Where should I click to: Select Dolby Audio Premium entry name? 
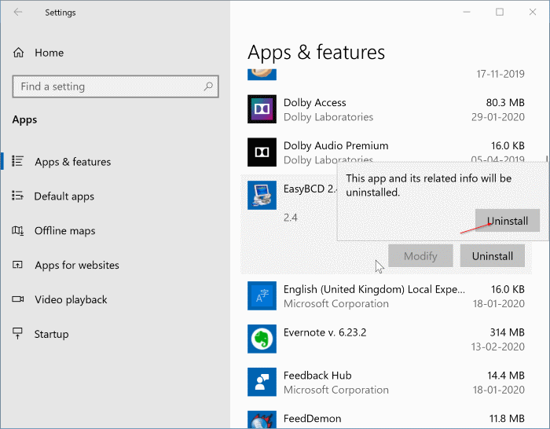point(335,145)
